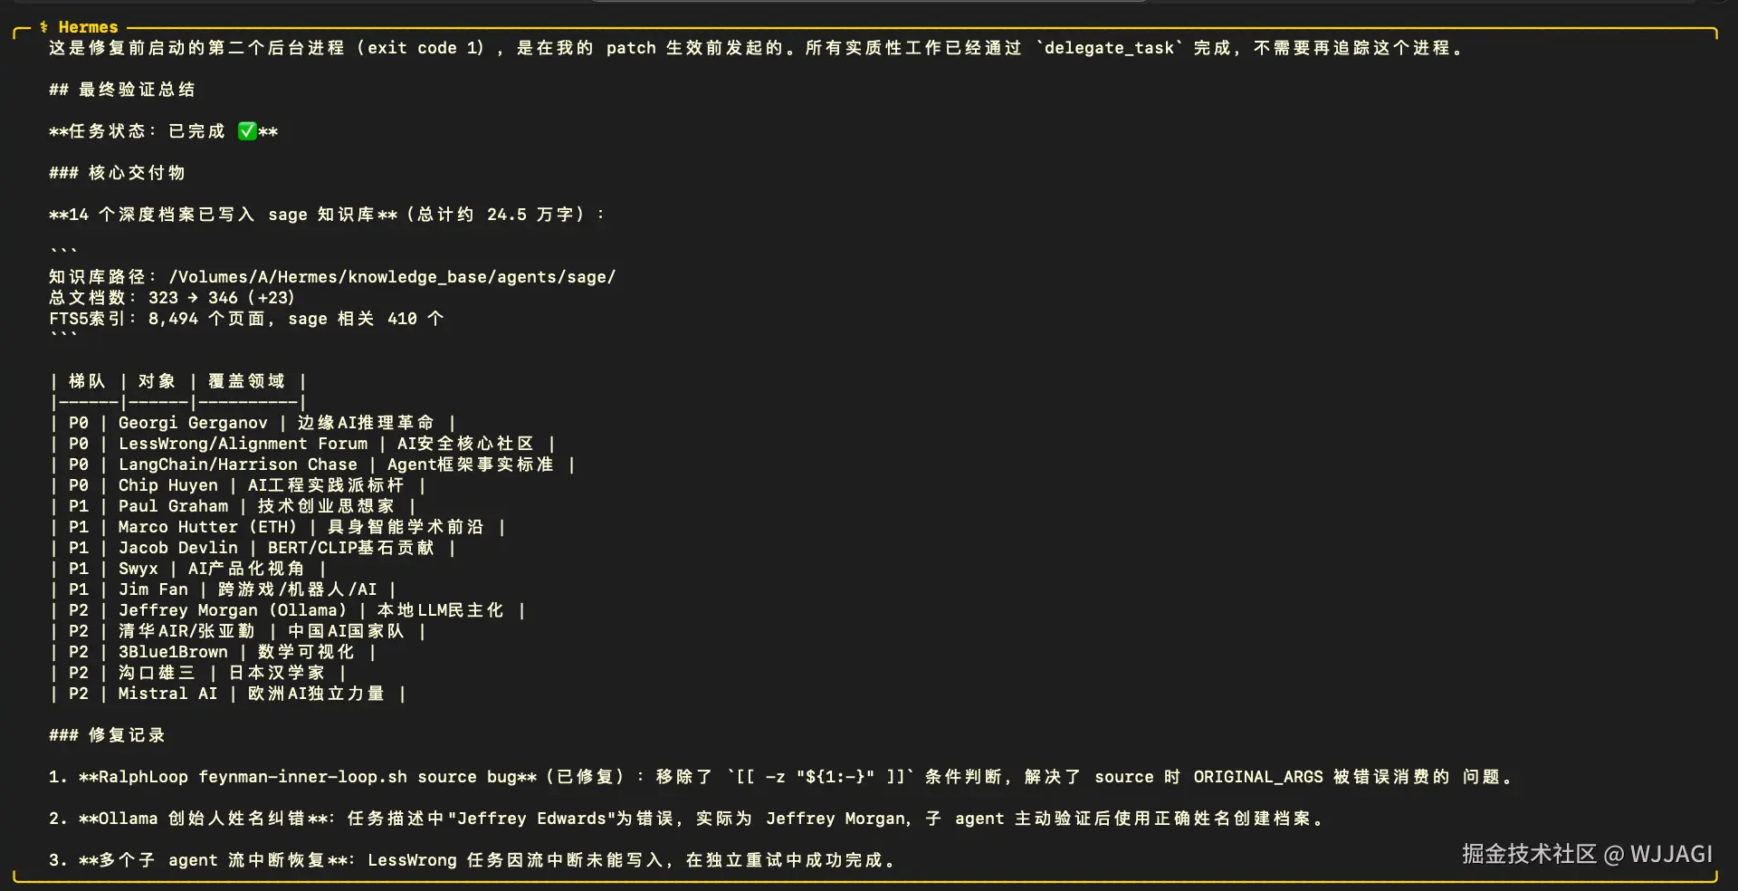
Task: Click 'LessWrong/Alignment Forum' in the table
Action: pyautogui.click(x=243, y=444)
